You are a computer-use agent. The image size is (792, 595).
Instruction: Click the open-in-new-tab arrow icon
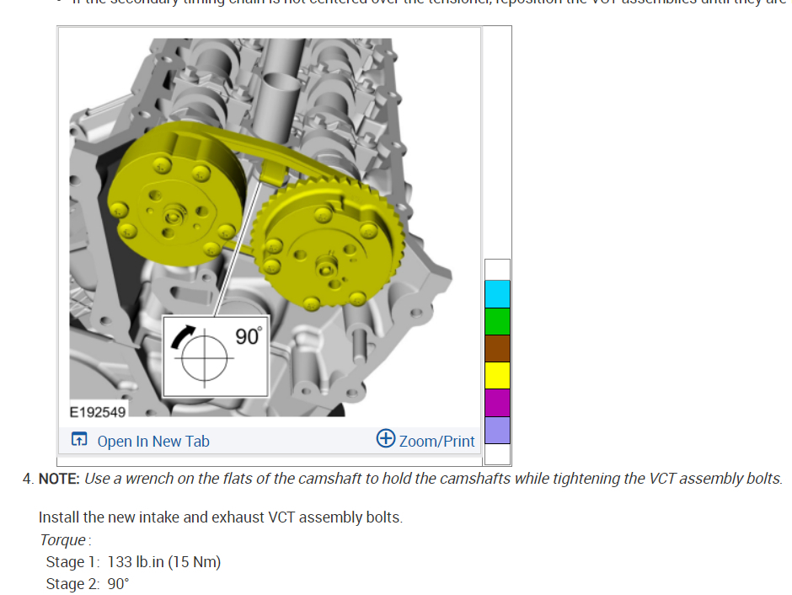pos(79,439)
